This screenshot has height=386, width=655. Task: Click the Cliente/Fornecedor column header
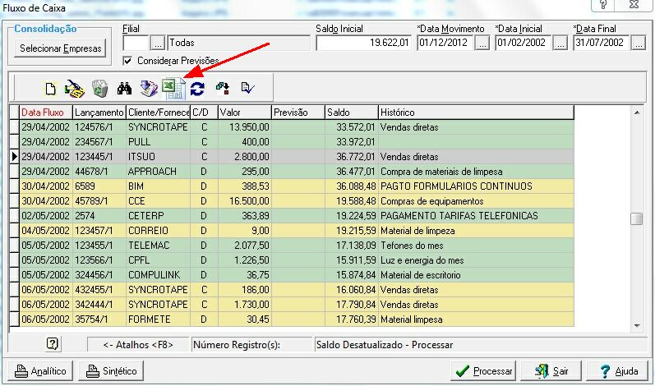(159, 113)
